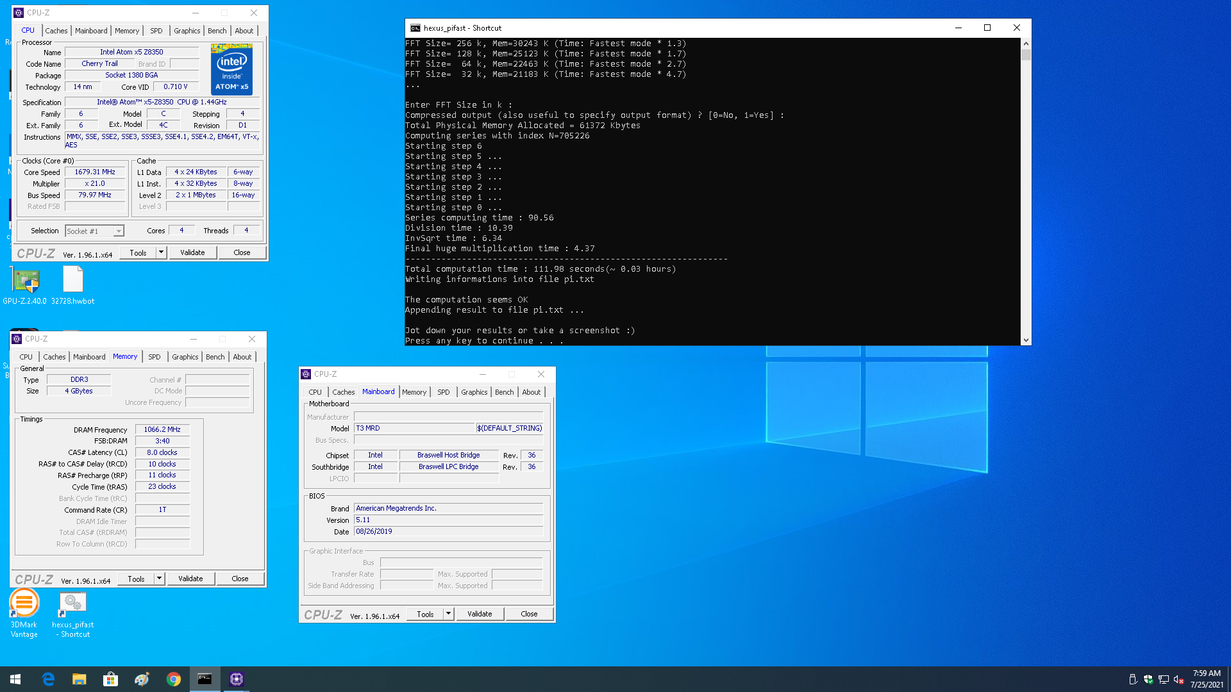Open 3DMark Vantage desktop shortcut
This screenshot has height=692, width=1231.
point(24,613)
